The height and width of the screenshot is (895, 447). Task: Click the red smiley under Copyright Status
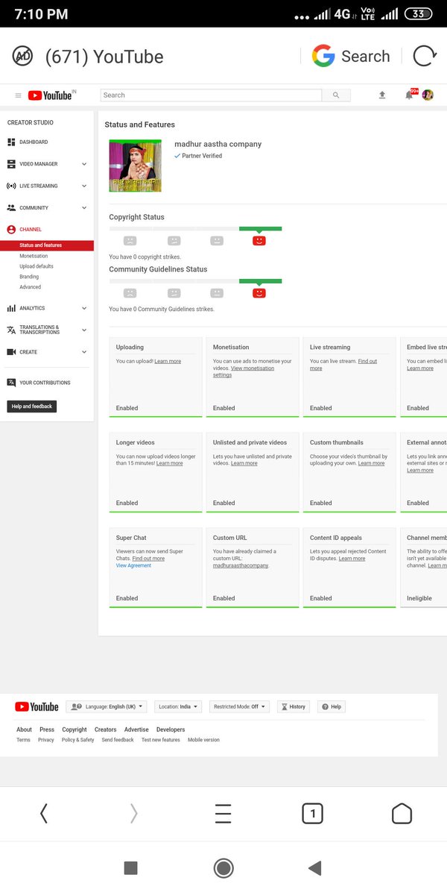(x=259, y=241)
